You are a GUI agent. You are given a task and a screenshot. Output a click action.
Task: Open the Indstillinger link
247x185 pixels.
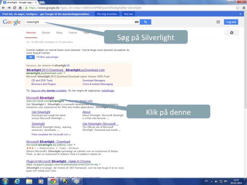pos(108,90)
